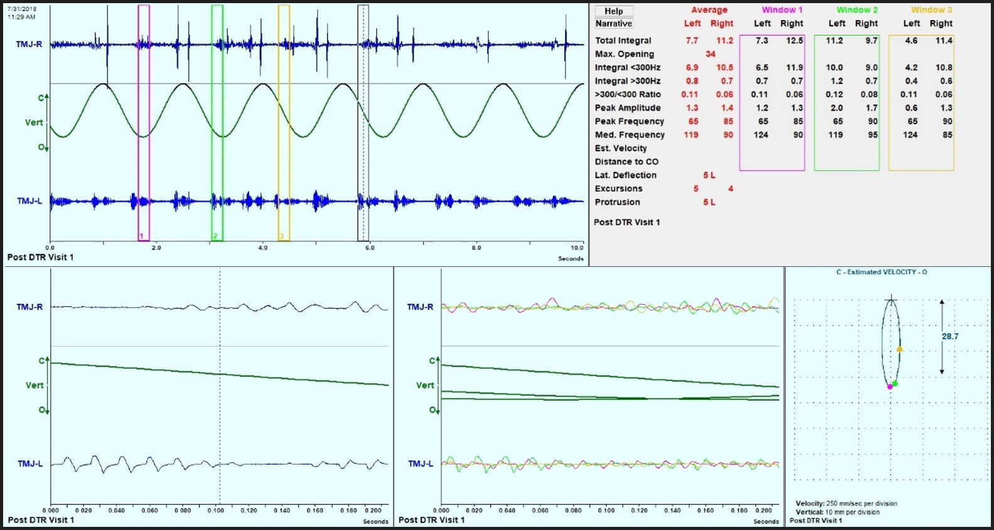Open the Narrative report button
This screenshot has width=994, height=530.
614,24
